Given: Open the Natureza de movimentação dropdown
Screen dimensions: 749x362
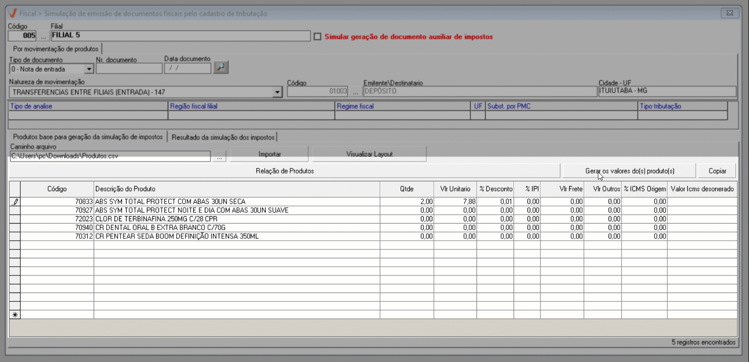Looking at the screenshot, I should tap(277, 92).
